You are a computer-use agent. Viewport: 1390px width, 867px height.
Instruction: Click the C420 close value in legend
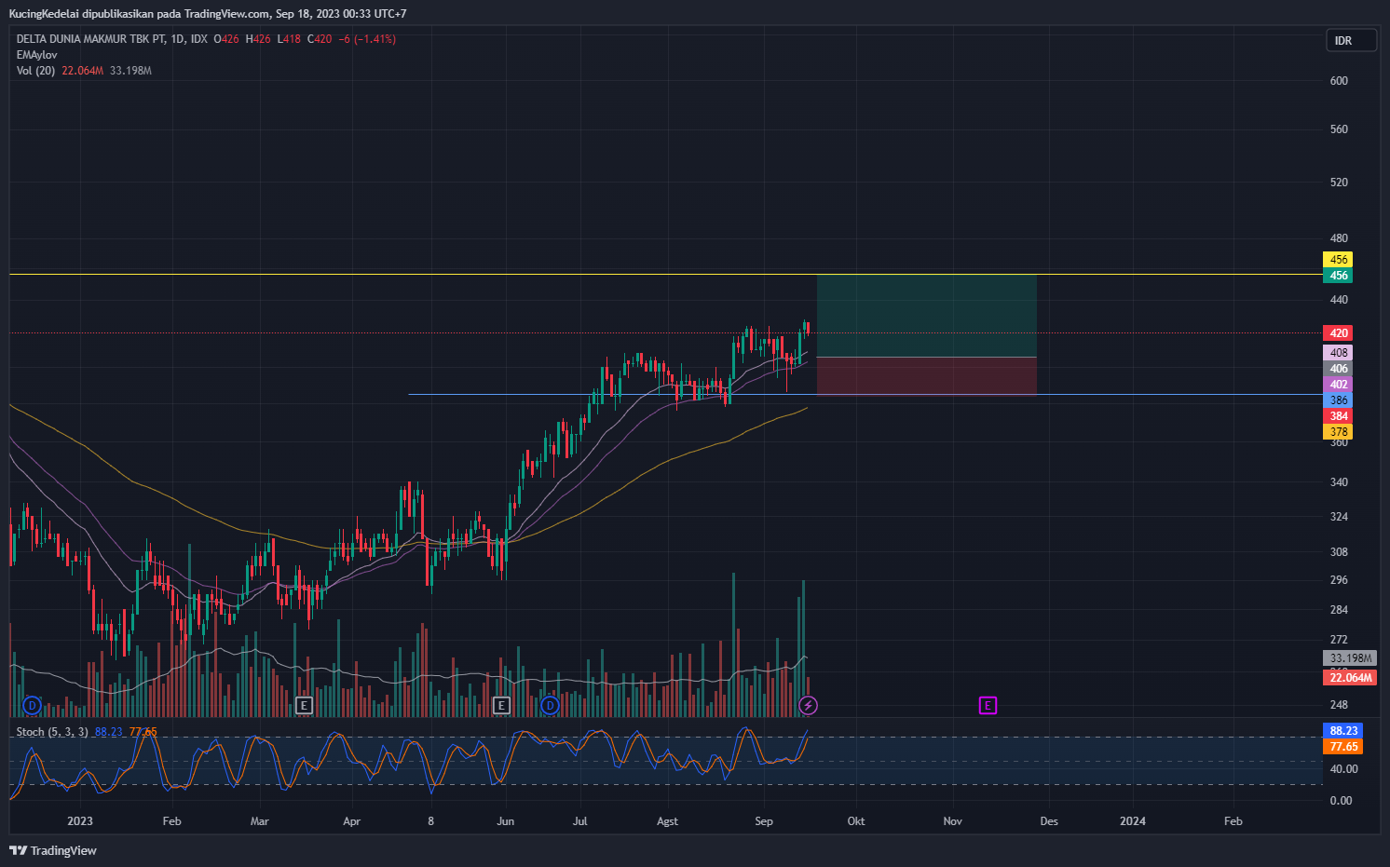pos(320,39)
